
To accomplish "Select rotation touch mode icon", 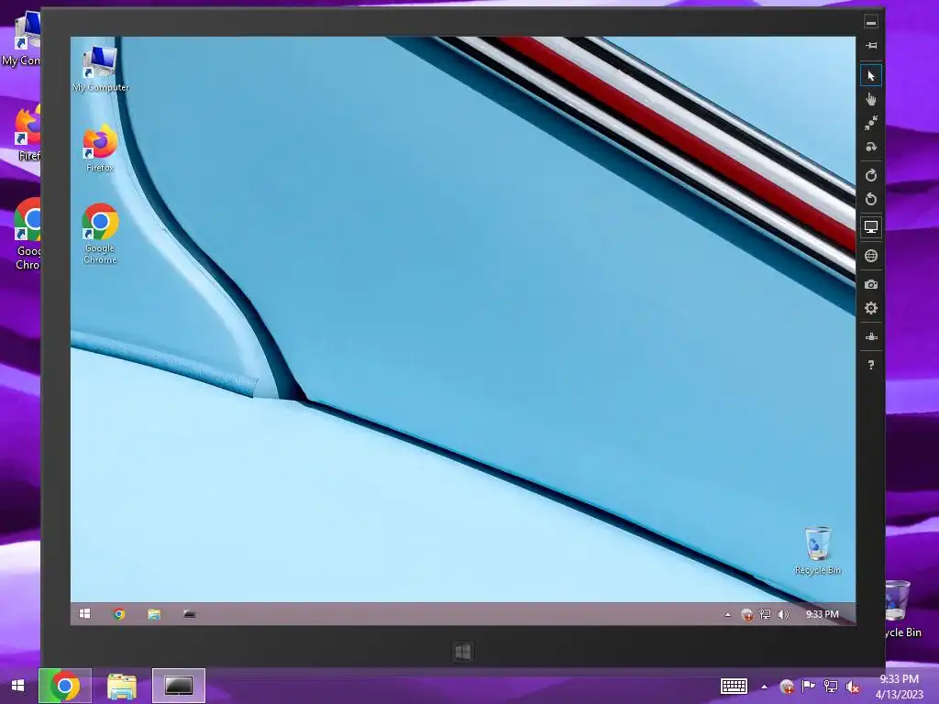I will (x=871, y=148).
